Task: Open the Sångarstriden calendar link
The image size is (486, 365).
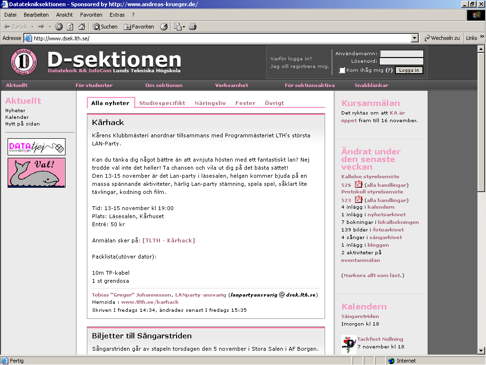Action: coord(360,316)
